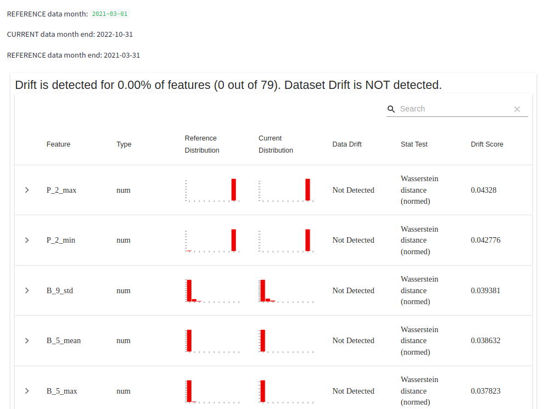Select the P_2_max feature name

[x=61, y=190]
